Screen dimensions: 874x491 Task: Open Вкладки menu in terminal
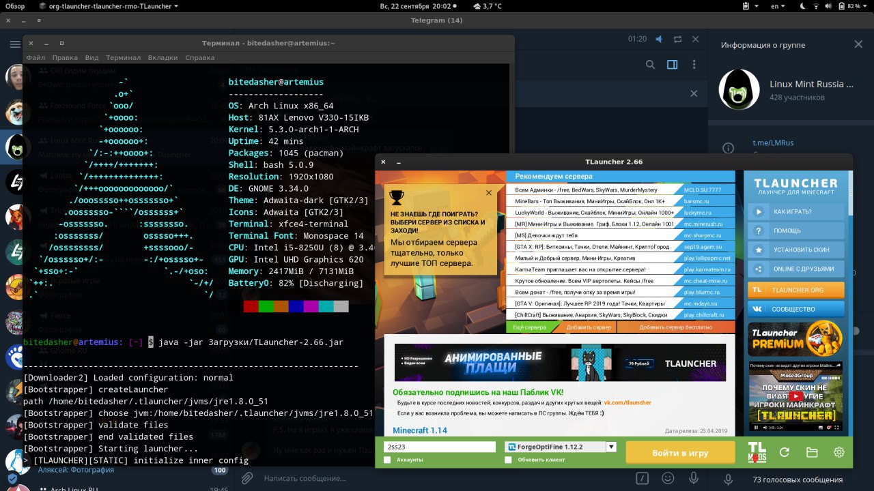[163, 58]
